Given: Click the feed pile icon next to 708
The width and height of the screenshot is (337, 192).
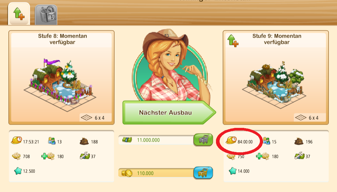Looking at the screenshot, I should [16, 156].
